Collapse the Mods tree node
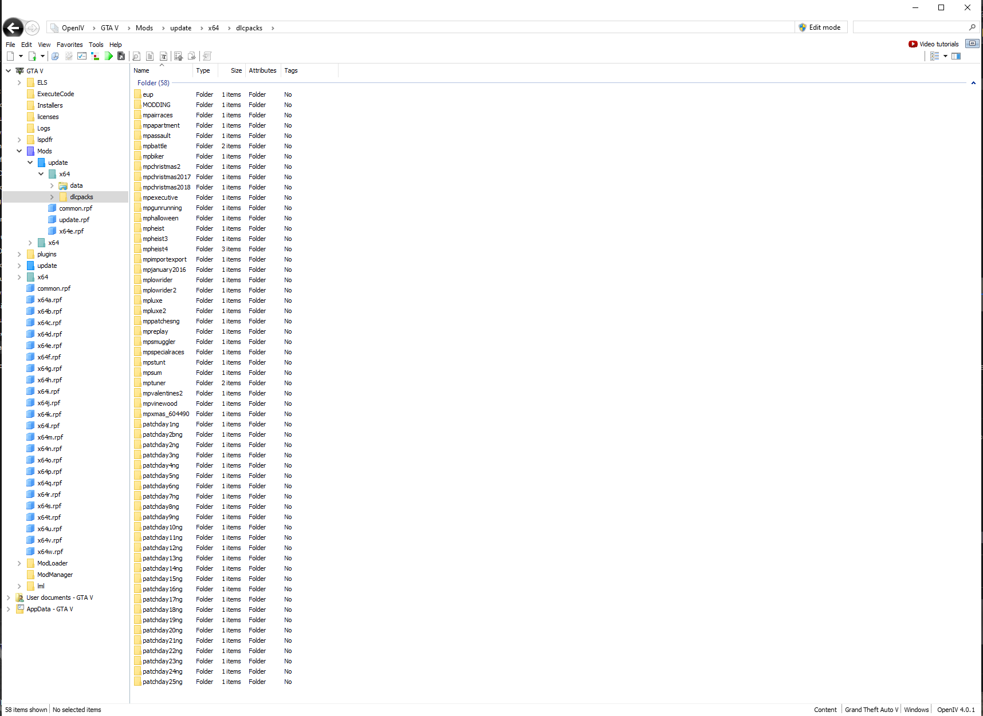Viewport: 983px width, 716px height. click(19, 151)
